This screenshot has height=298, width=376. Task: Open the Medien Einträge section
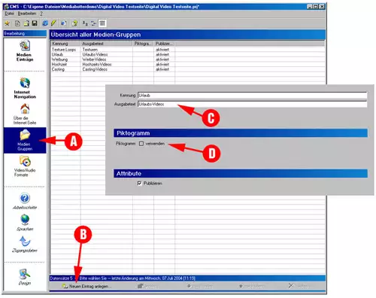[25, 51]
